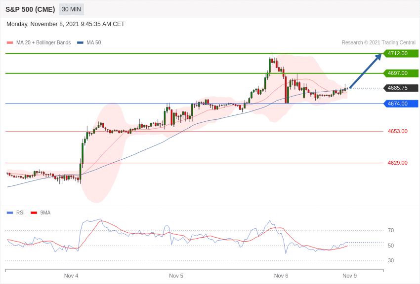This screenshot has height=284, width=420.
Task: Click the 4653.00 support level label
Action: (x=397, y=131)
